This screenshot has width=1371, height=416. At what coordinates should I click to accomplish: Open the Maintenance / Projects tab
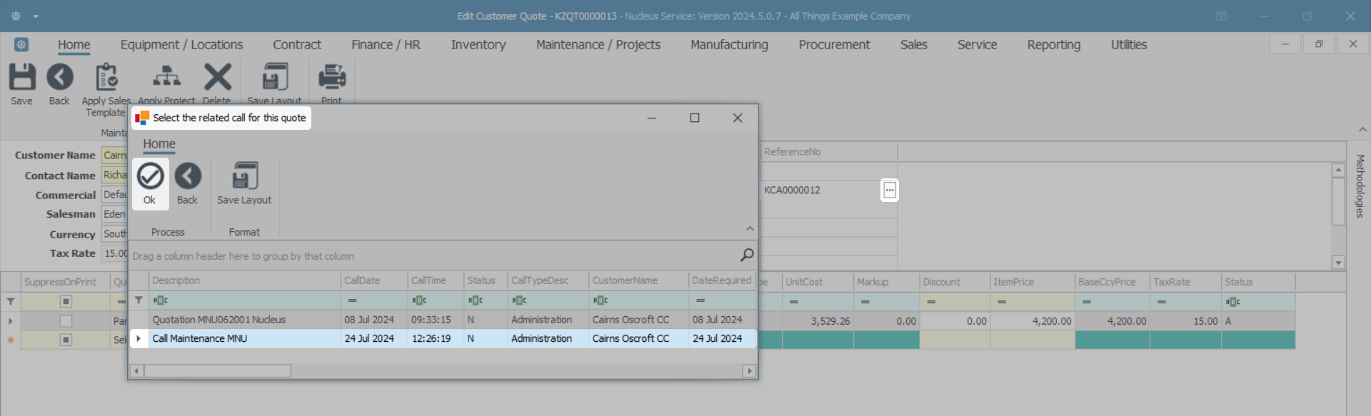(598, 44)
